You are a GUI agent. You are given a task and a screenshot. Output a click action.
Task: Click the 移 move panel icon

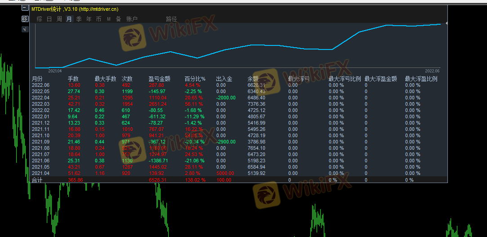[x=25, y=19]
